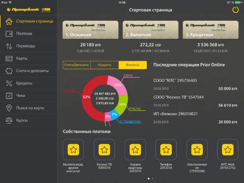This screenshot has width=244, height=183.
Task: Open Счета и депозиты piggy bank icon
Action: coord(9,71)
